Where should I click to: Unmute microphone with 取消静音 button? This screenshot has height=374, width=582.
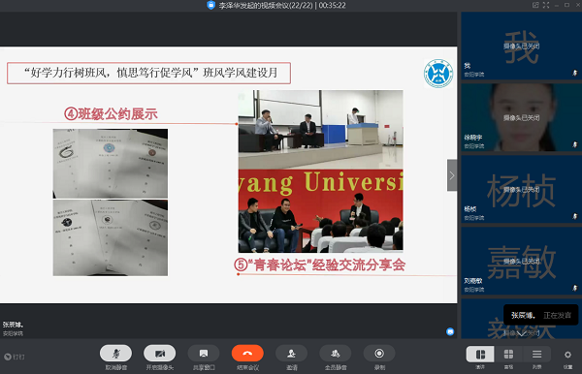click(115, 354)
